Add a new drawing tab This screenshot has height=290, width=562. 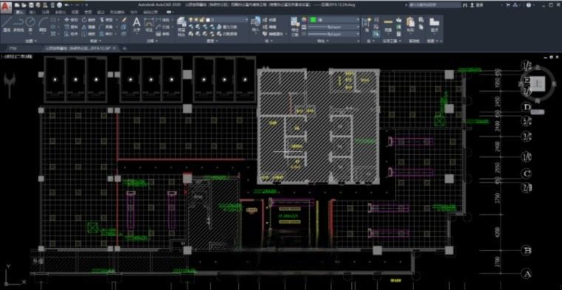point(124,48)
